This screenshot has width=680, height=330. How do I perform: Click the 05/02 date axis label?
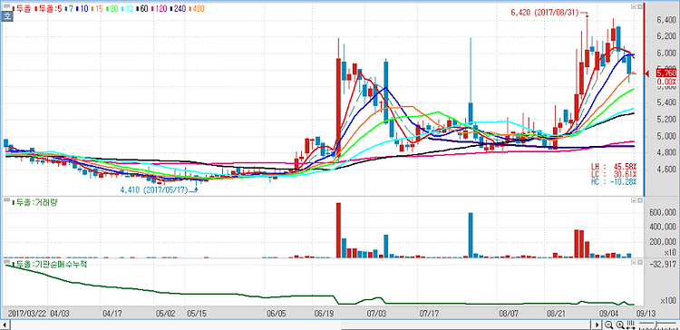click(165, 313)
